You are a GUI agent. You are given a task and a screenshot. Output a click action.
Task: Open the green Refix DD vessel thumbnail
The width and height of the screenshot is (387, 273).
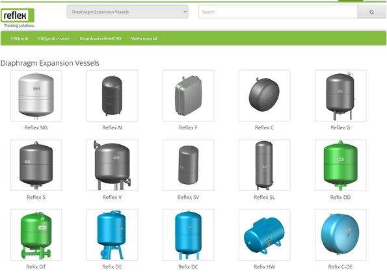[341, 165]
